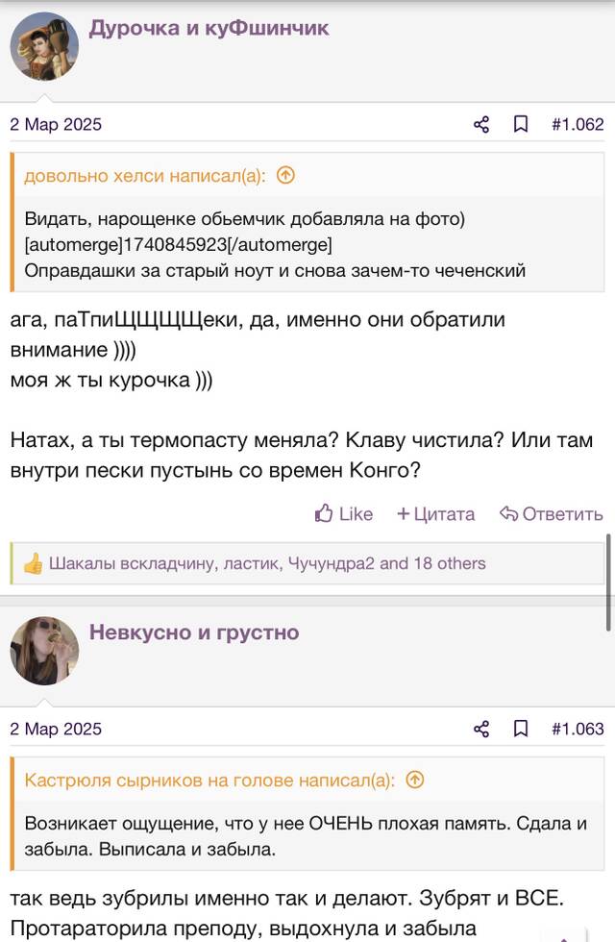615x942 pixels.
Task: View Дурочка и куФшинчик avatar
Action: click(x=44, y=46)
